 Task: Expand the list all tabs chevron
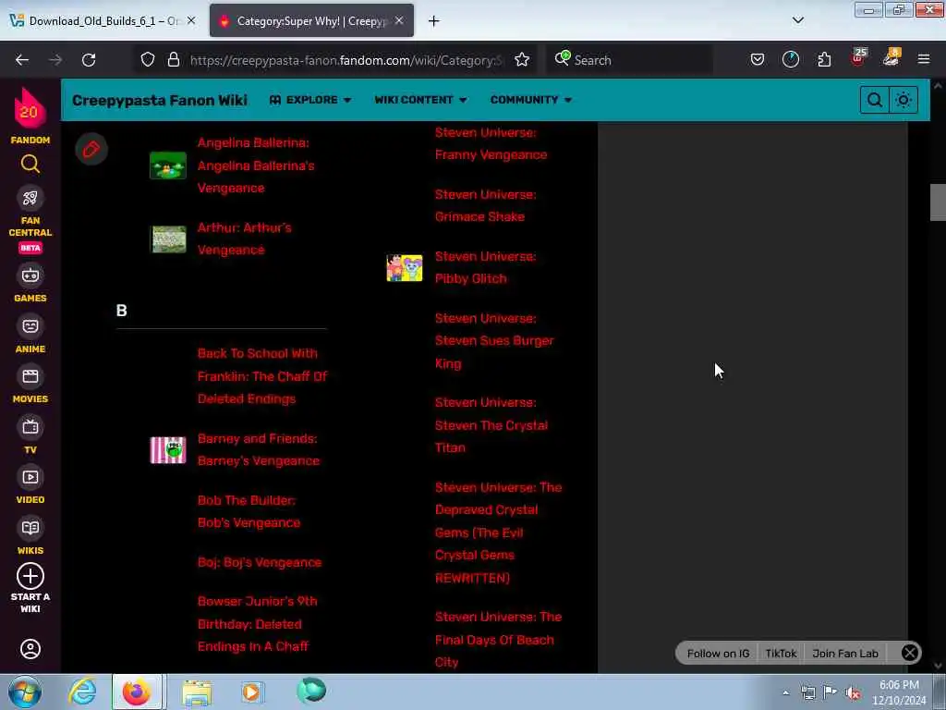(797, 20)
